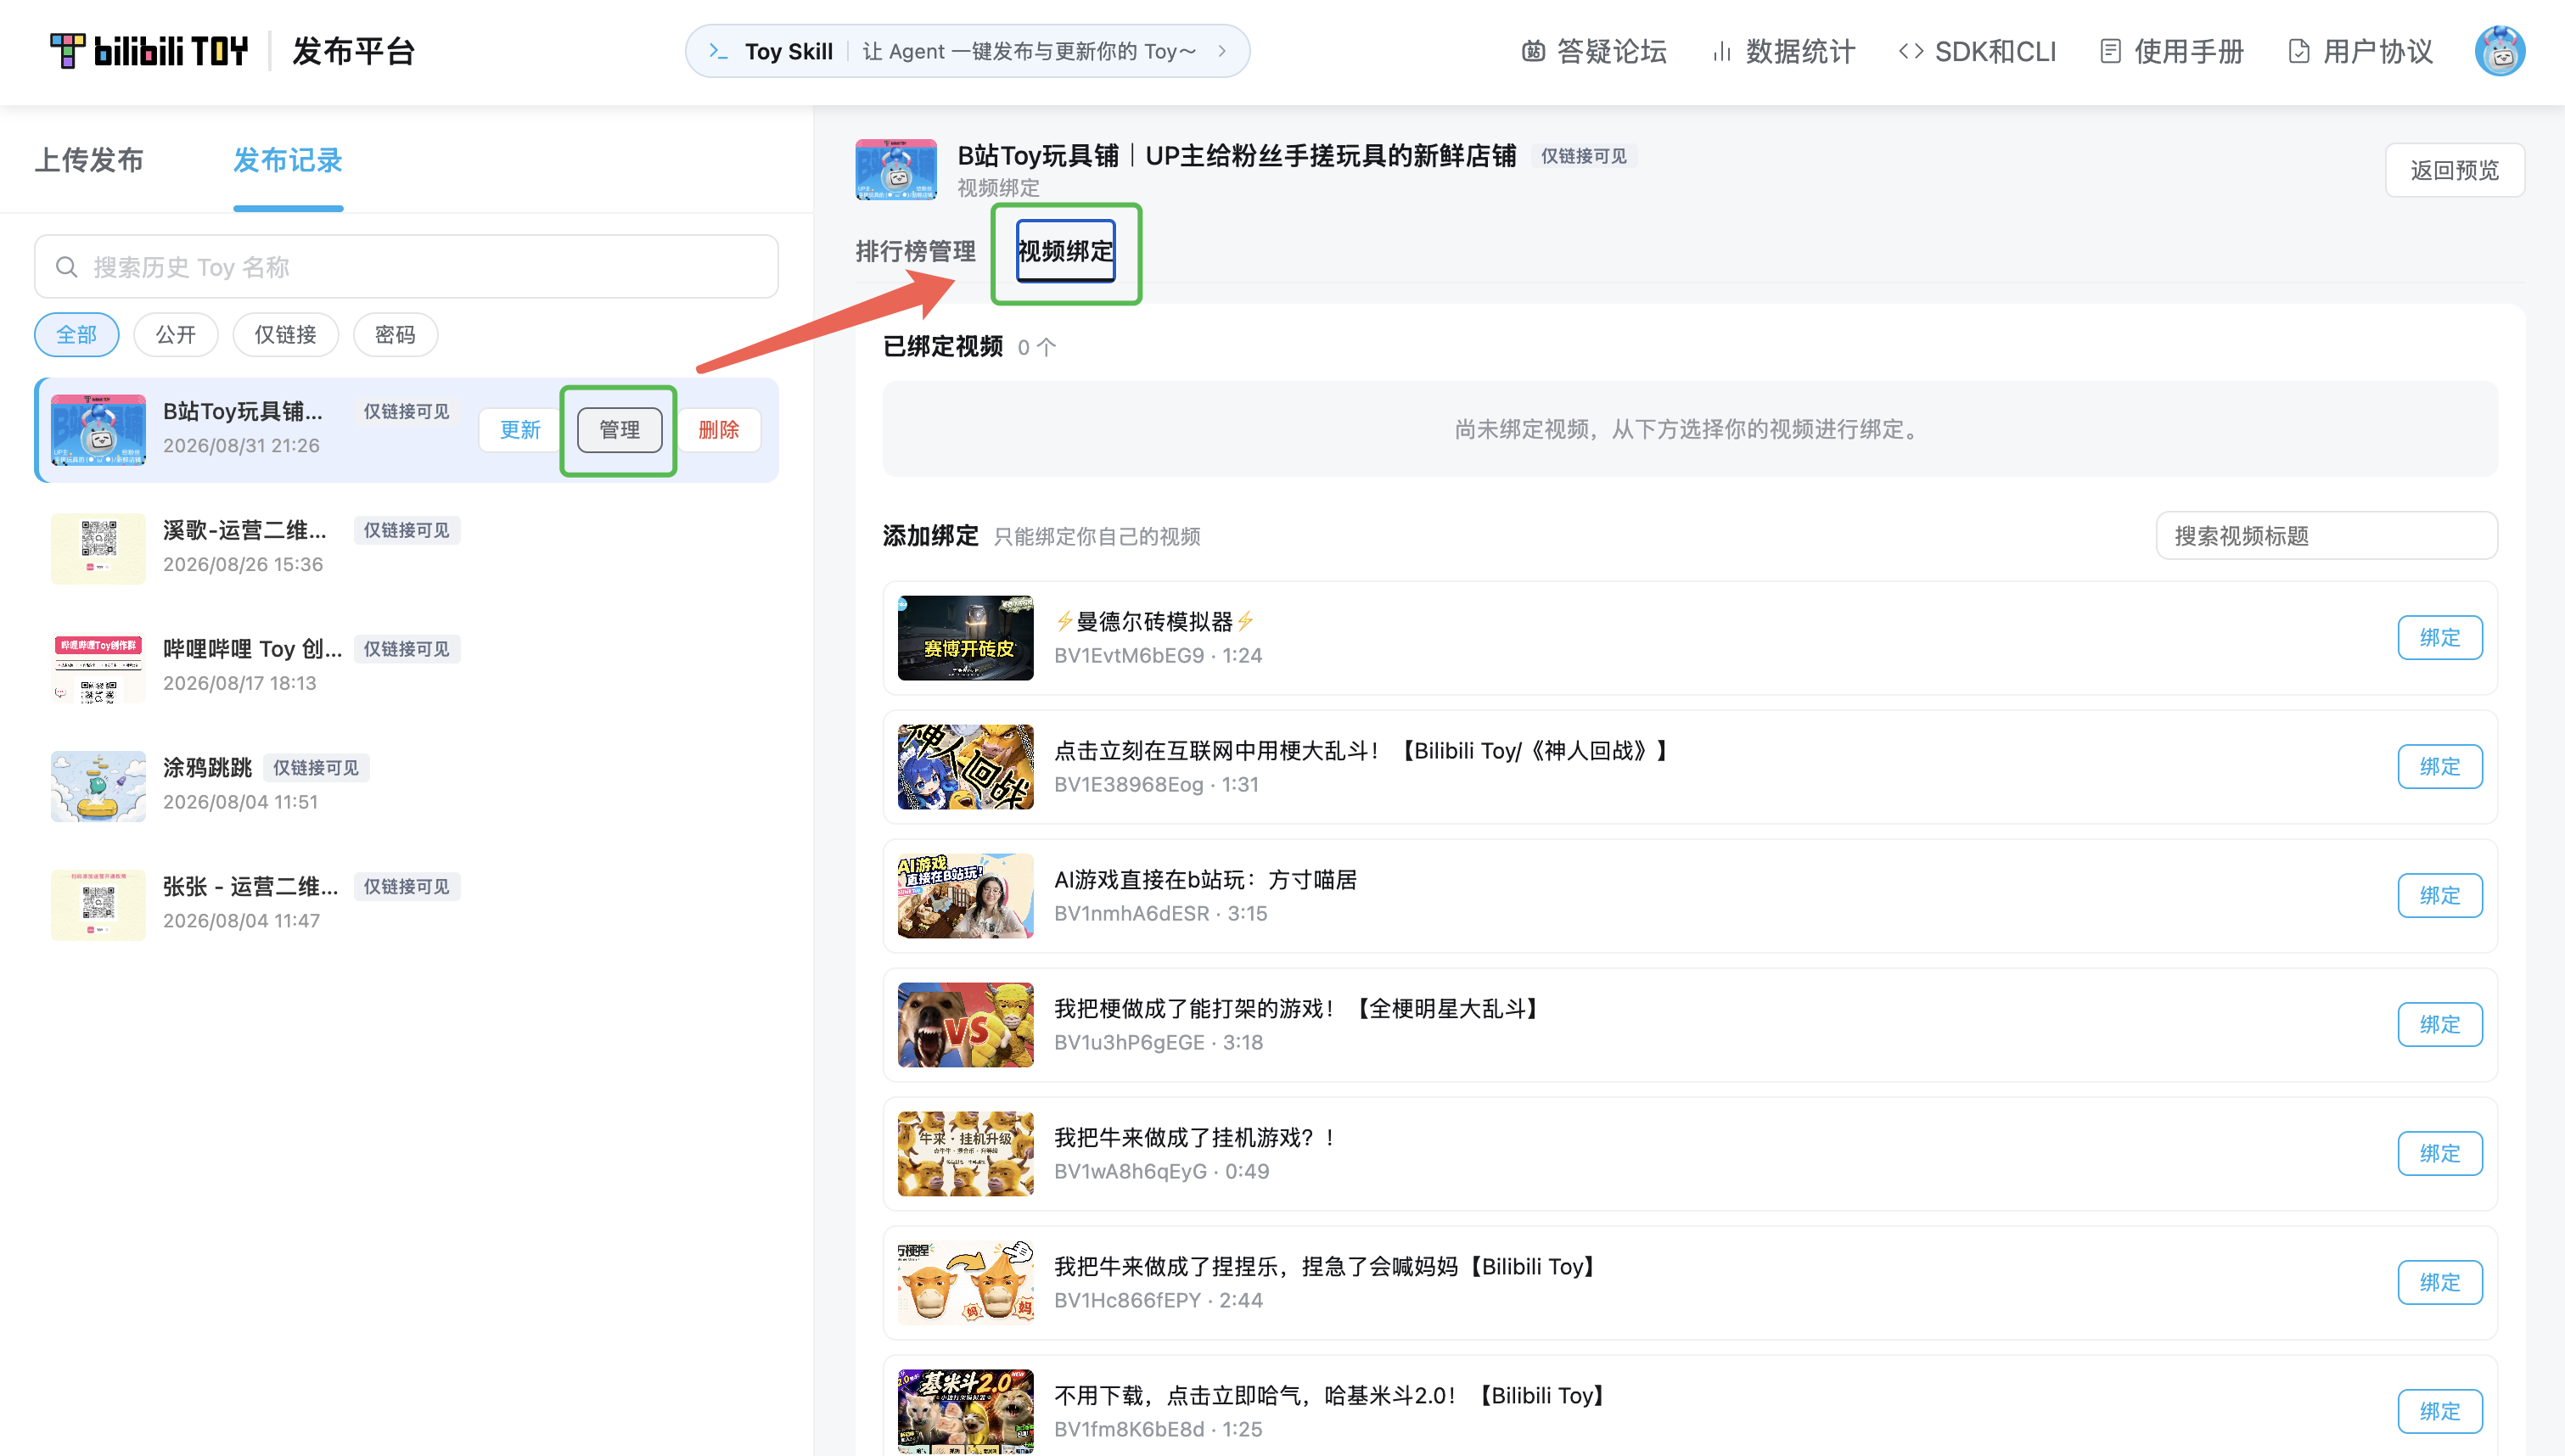Bind the 牛来挂机游戏 video
The image size is (2565, 1456).
pos(2439,1154)
